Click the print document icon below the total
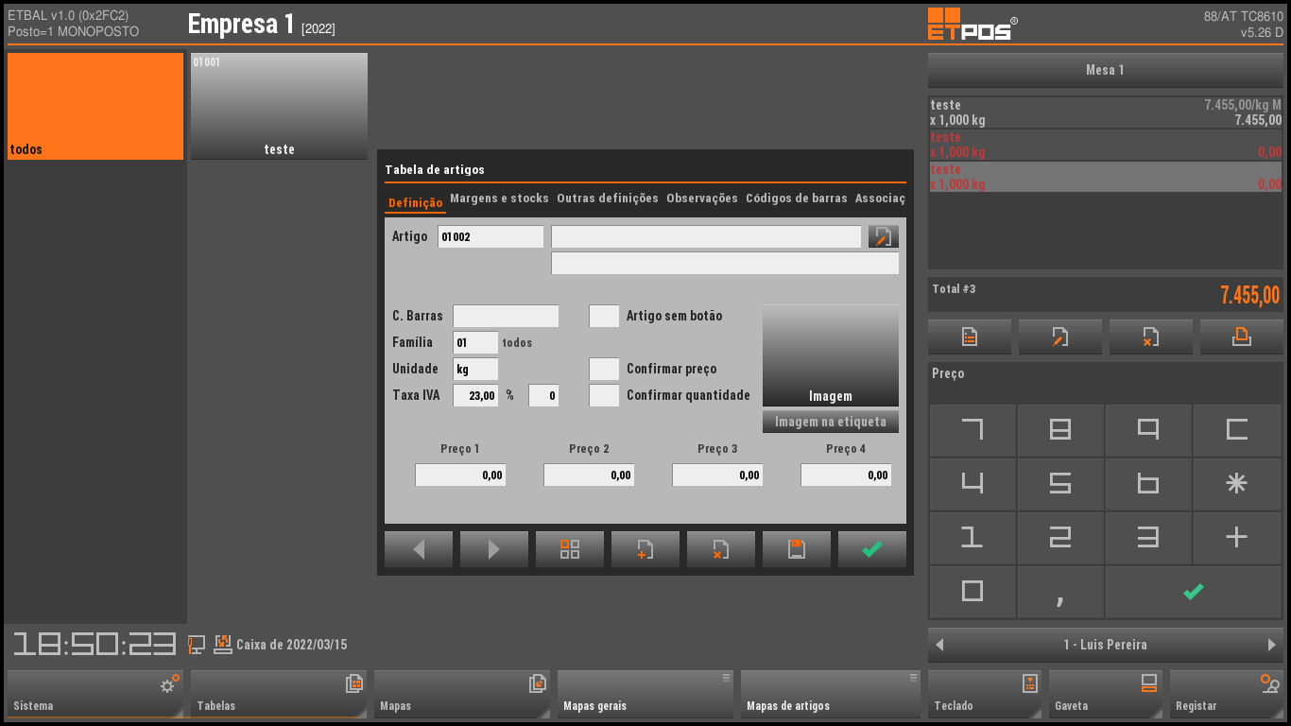Viewport: 1291px width, 726px height. pos(1241,337)
